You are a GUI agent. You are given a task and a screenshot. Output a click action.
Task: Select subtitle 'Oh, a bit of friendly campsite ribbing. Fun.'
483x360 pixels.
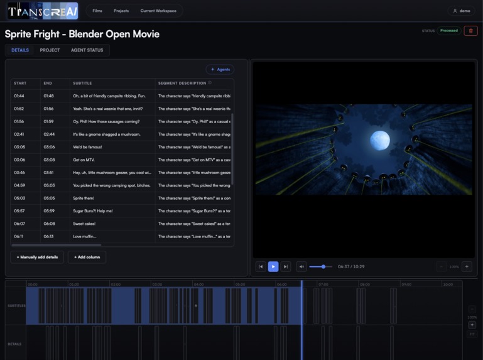109,96
